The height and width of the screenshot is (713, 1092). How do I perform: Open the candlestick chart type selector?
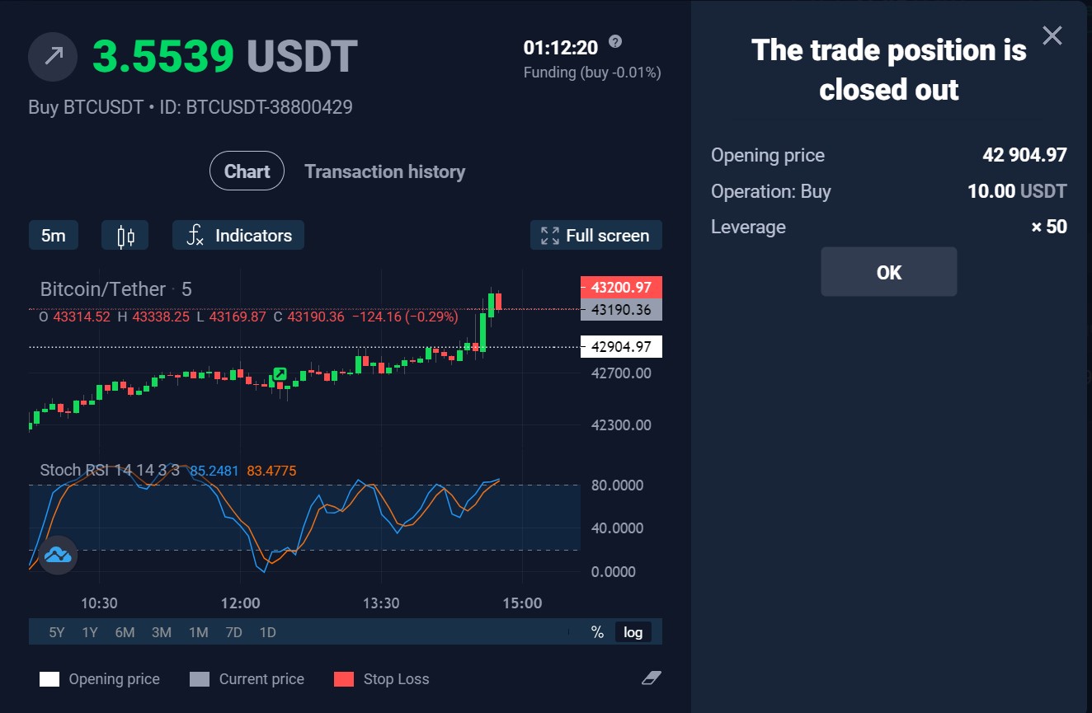pos(125,236)
